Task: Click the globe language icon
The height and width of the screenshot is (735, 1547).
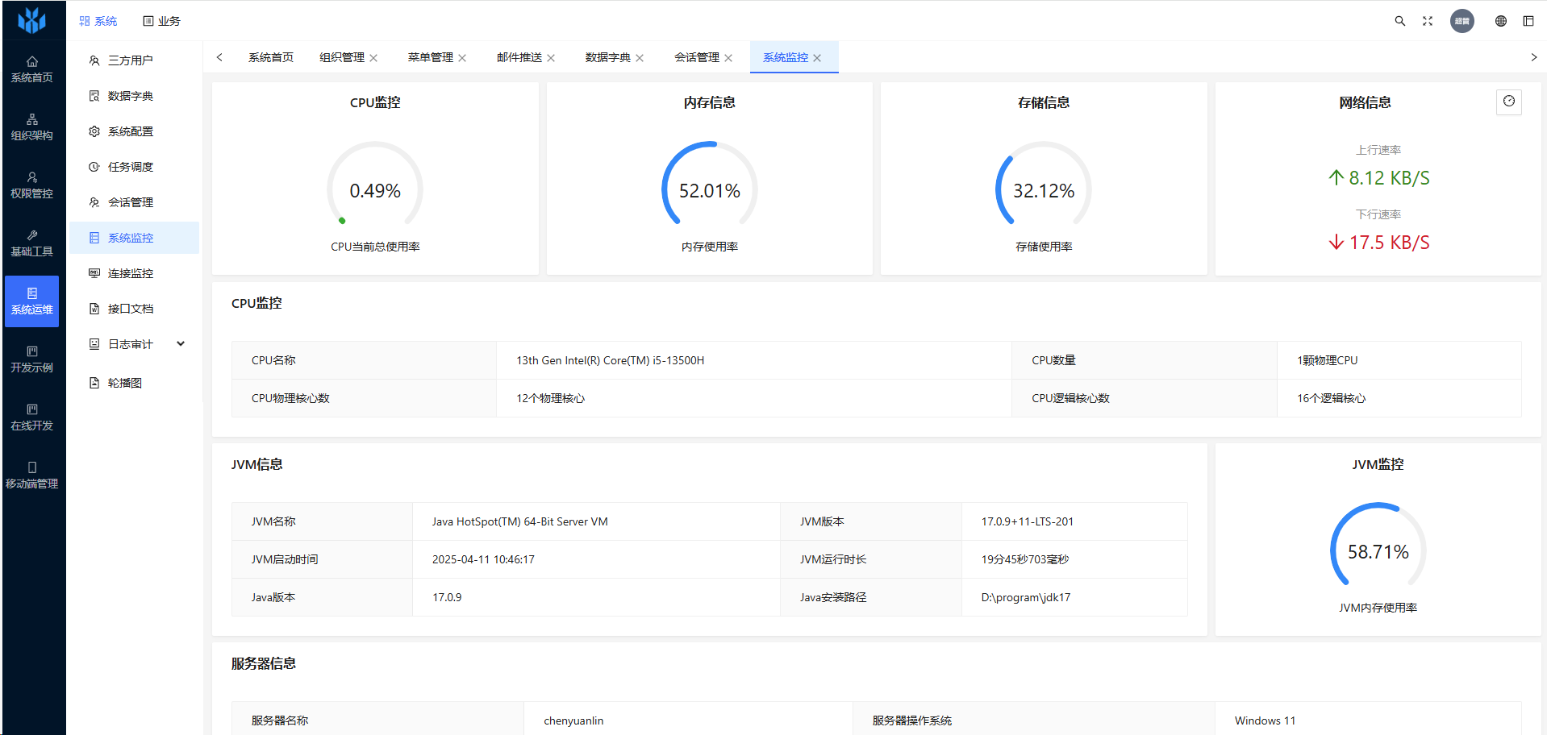Action: coord(1500,21)
